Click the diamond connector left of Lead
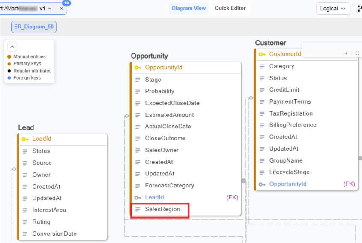The image size is (362, 243). click(14, 169)
